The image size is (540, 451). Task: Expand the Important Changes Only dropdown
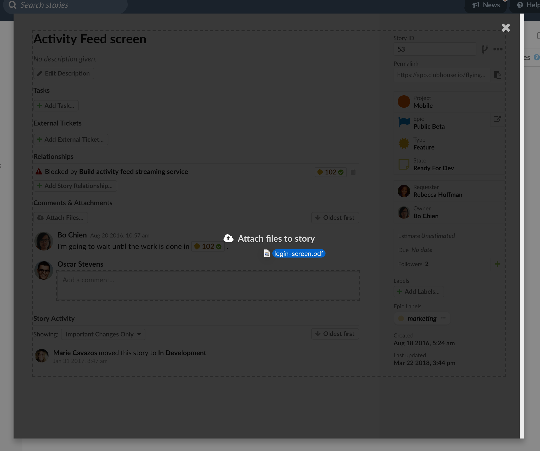click(x=103, y=334)
